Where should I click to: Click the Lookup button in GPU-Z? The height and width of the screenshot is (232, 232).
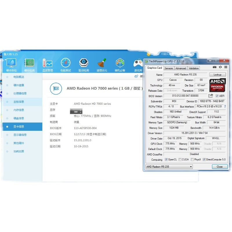(217, 75)
